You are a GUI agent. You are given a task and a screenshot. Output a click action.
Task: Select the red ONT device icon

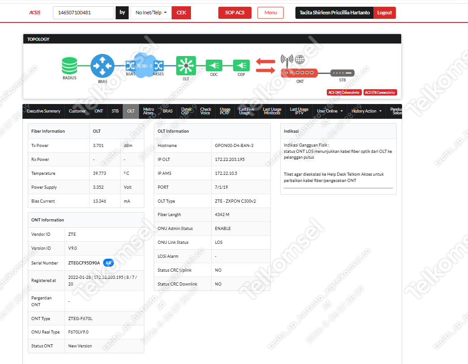(299, 73)
